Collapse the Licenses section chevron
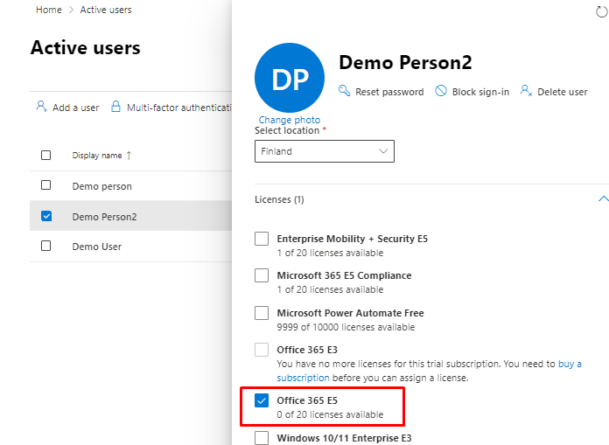The image size is (609, 445). coord(602,199)
